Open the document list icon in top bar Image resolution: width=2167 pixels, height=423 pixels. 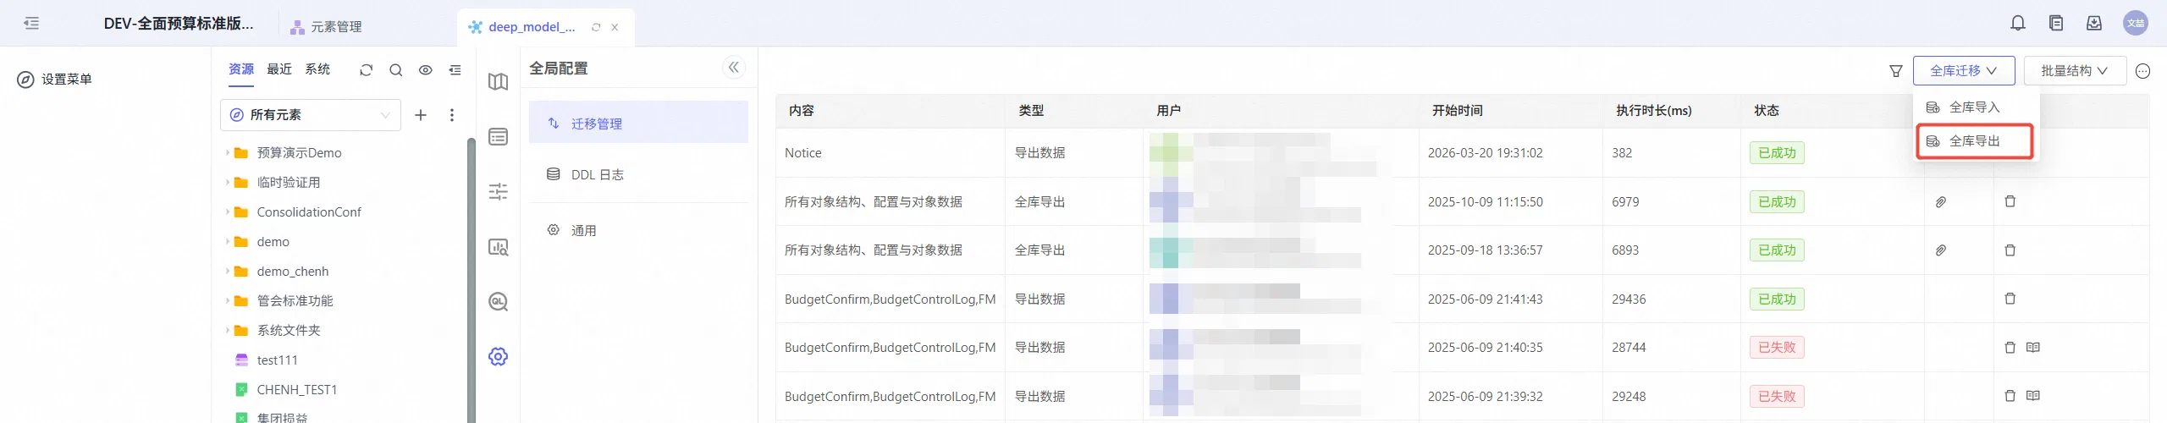2056,24
